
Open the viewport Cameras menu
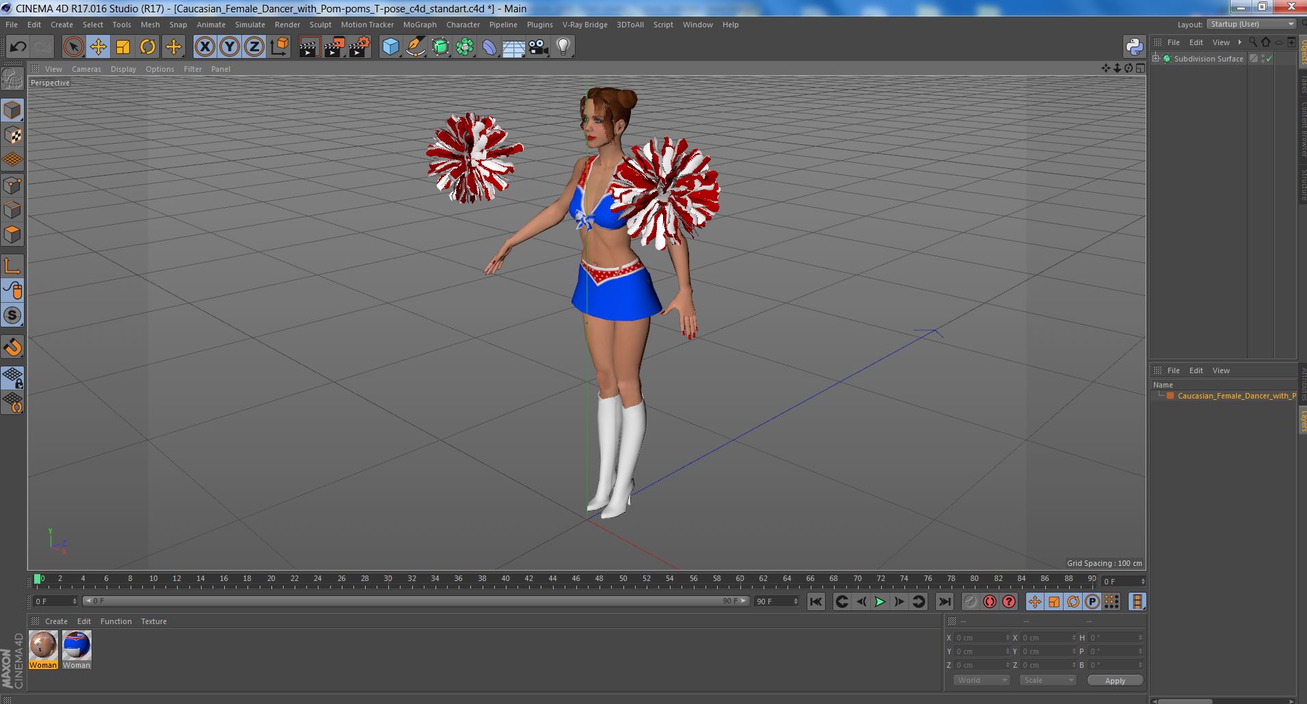[x=86, y=69]
